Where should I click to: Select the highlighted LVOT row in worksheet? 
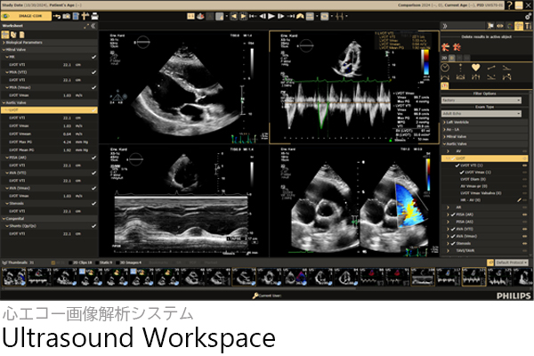(x=49, y=110)
